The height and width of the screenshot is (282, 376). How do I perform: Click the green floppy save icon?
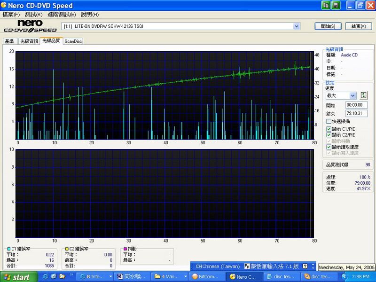pos(336,5)
